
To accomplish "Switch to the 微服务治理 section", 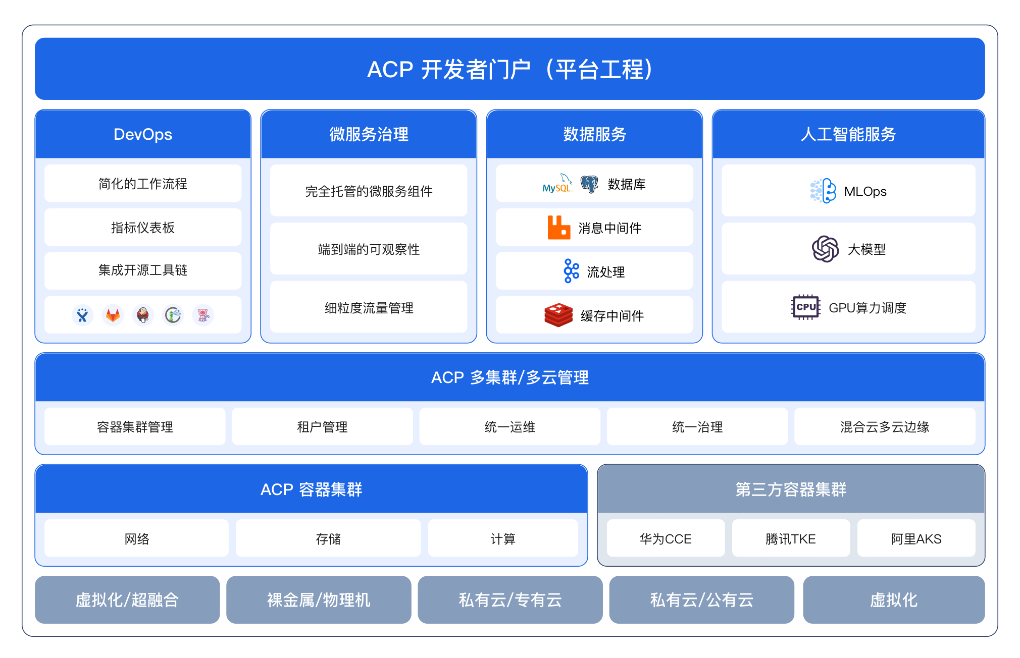I will [368, 134].
